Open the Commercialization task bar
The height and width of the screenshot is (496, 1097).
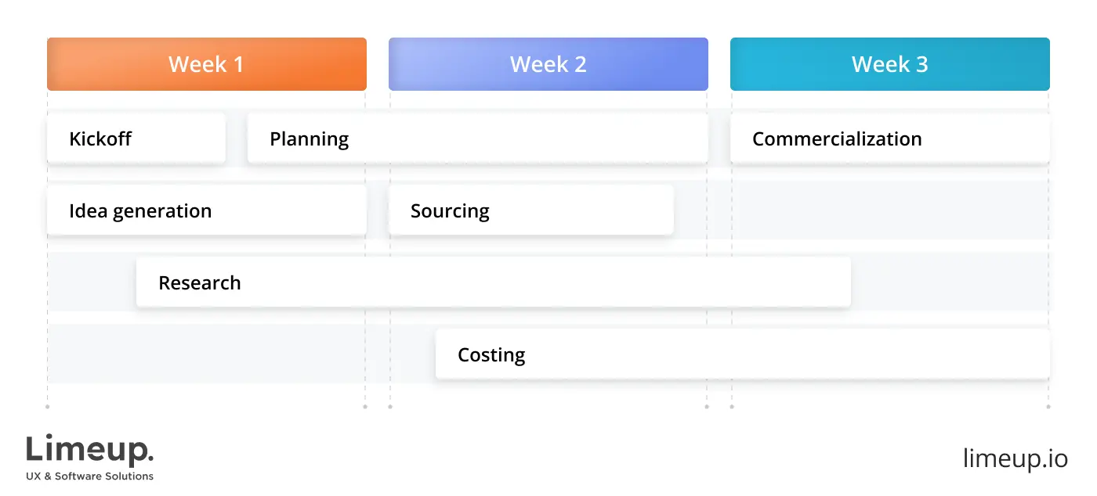pos(890,138)
